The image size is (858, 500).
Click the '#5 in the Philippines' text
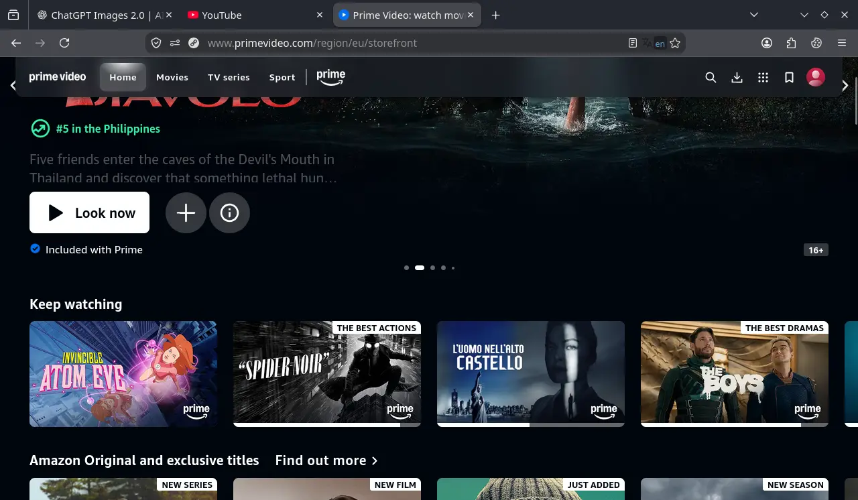pos(108,129)
